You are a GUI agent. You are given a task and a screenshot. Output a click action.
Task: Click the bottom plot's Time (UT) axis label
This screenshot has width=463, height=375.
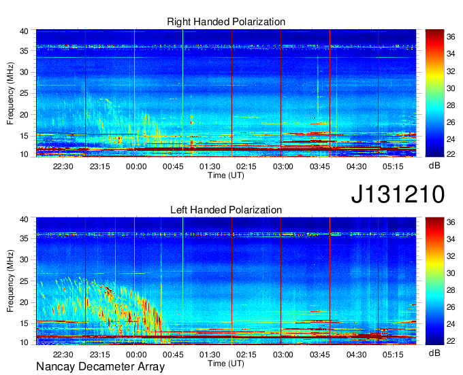click(x=226, y=363)
